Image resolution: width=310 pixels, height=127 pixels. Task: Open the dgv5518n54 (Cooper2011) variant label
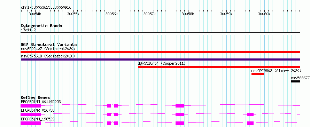coord(162,63)
